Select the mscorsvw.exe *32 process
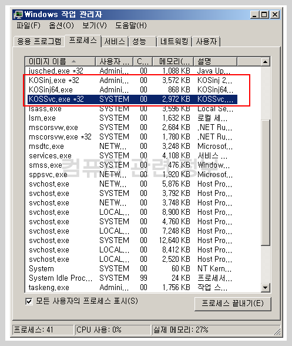292x346 pixels. 132,137
